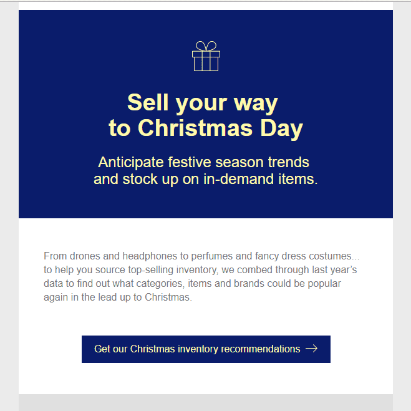411x411 pixels.
Task: Click the word 'drones' in the paragraph
Action: click(85, 256)
